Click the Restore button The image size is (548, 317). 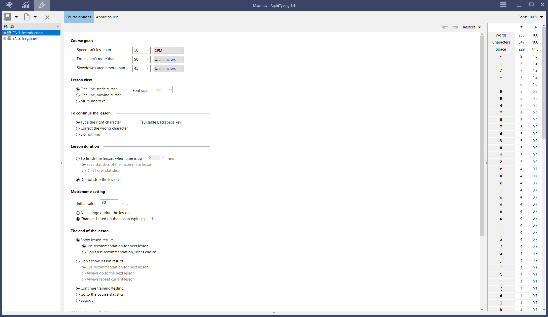[x=469, y=27]
